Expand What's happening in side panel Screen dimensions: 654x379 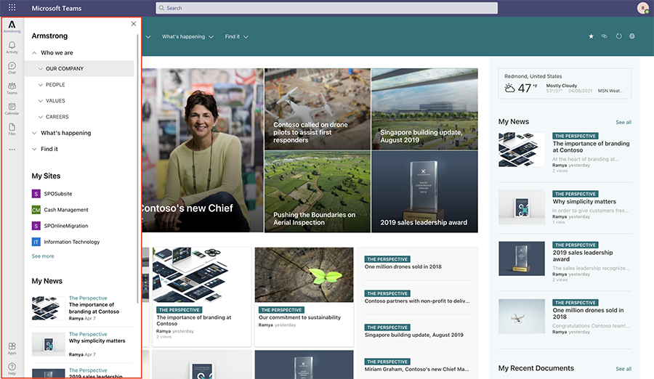34,133
